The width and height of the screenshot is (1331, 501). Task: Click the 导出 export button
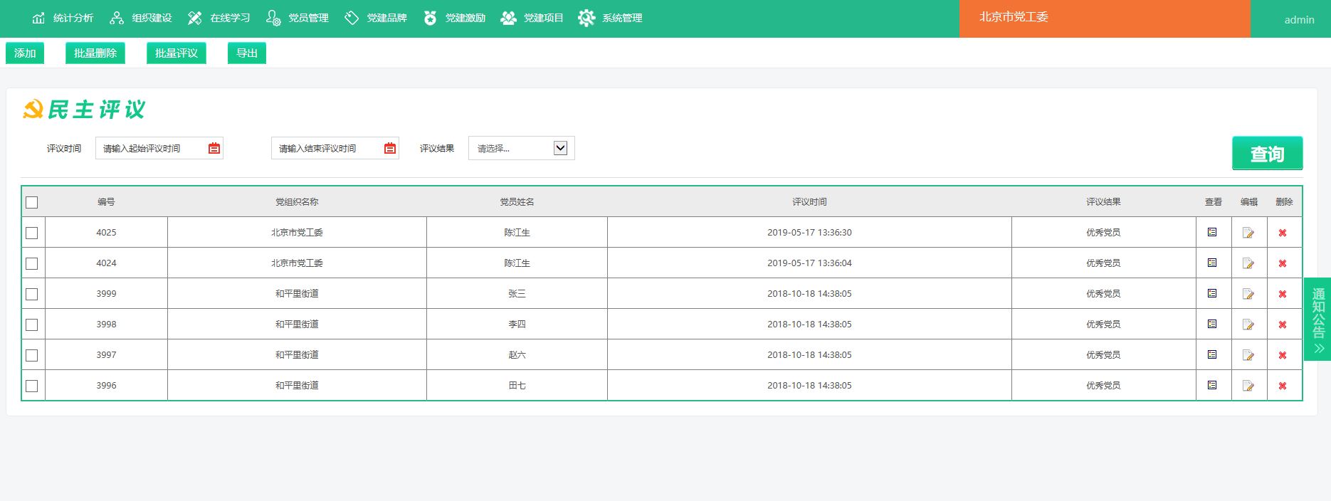(x=247, y=53)
